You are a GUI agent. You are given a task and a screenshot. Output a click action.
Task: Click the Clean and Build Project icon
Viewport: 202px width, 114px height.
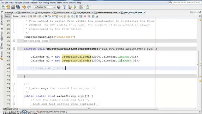[70, 7]
